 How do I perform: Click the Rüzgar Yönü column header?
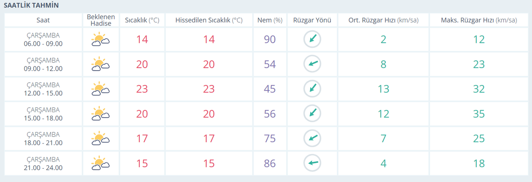click(312, 20)
